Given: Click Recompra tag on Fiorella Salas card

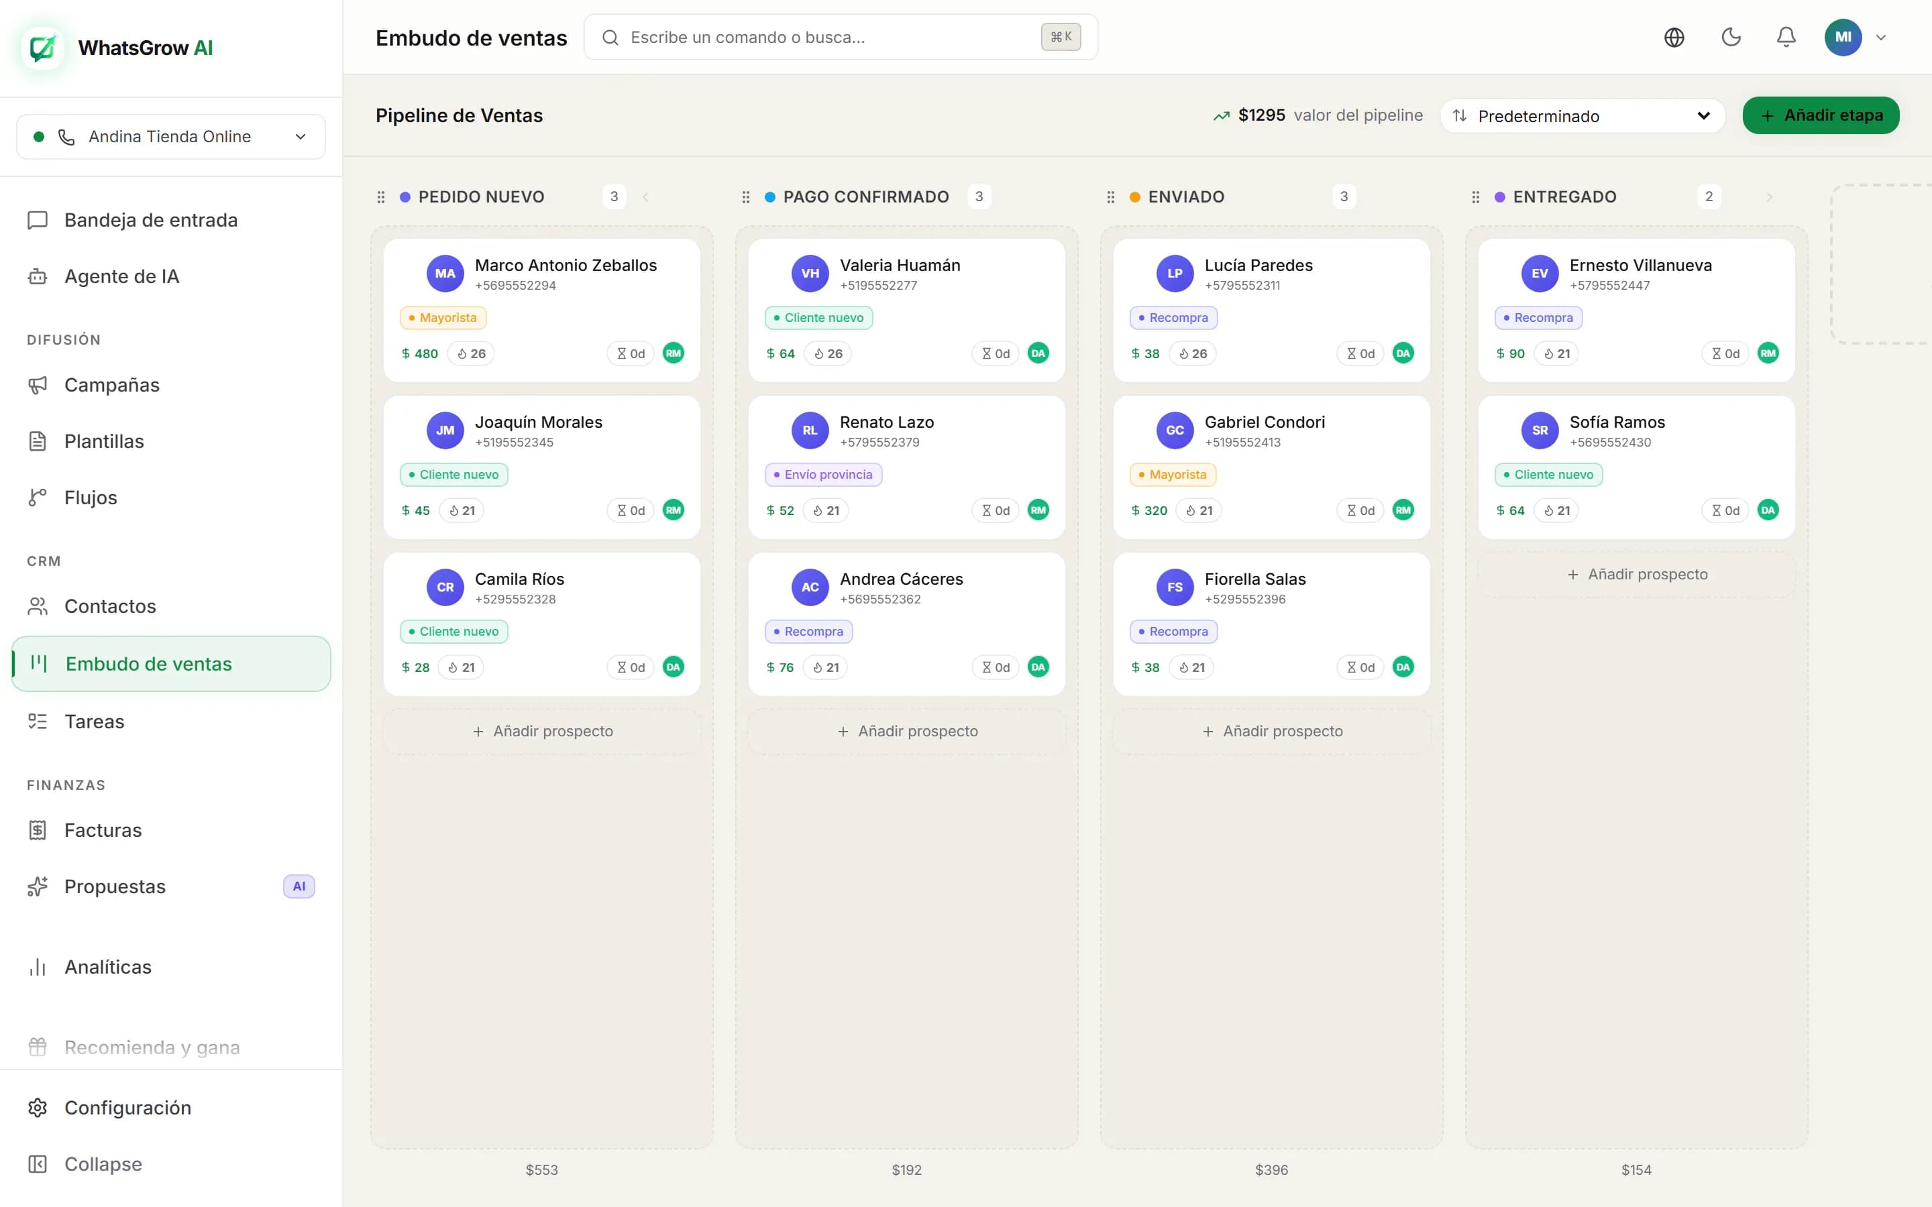Looking at the screenshot, I should click(x=1173, y=632).
